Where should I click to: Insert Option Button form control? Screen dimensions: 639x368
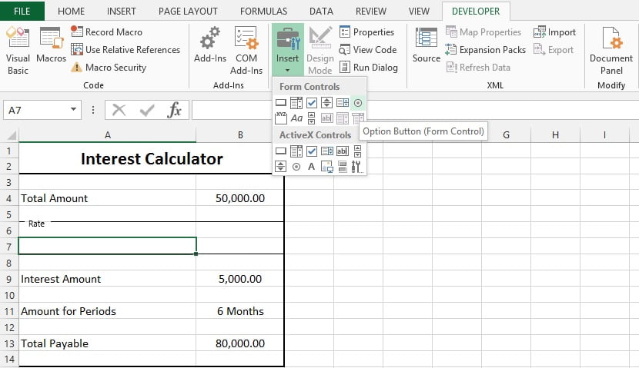coord(358,103)
